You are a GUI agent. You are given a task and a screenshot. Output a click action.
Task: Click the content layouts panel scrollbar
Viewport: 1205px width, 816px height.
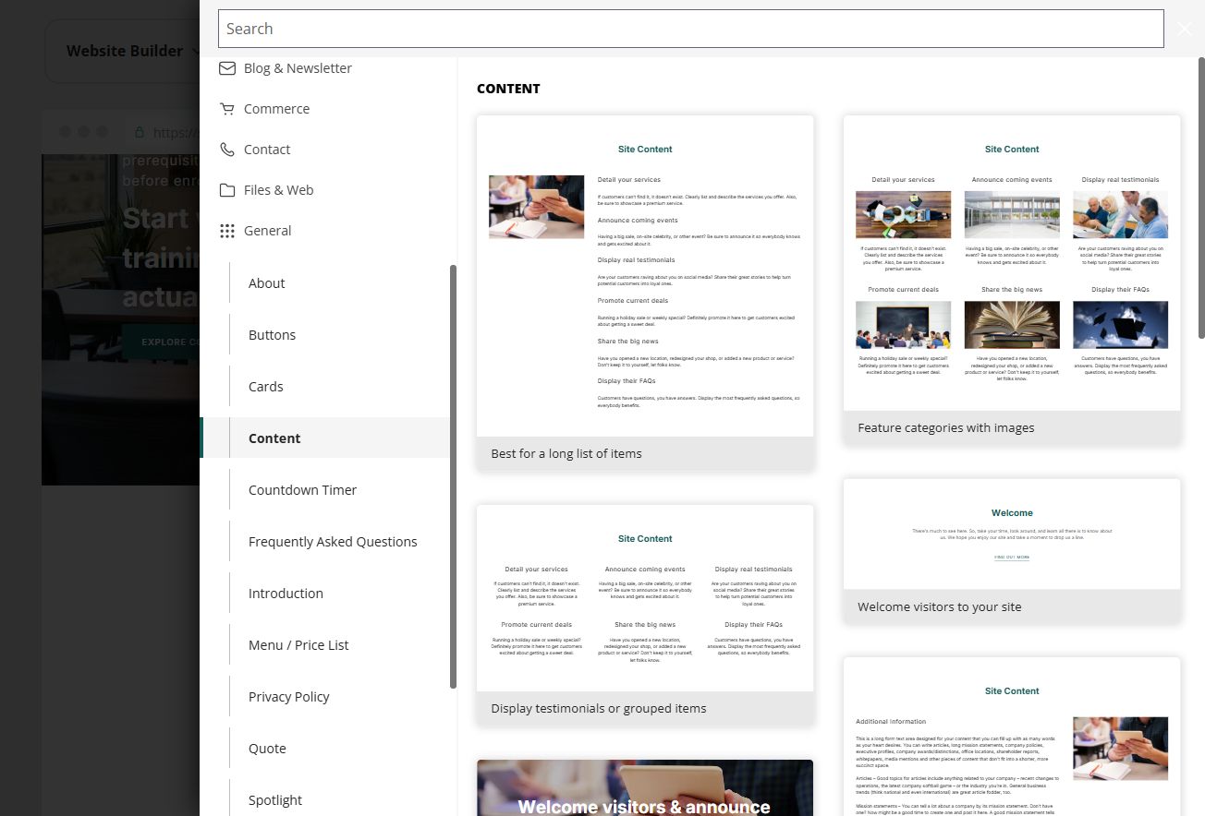pyautogui.click(x=1201, y=198)
